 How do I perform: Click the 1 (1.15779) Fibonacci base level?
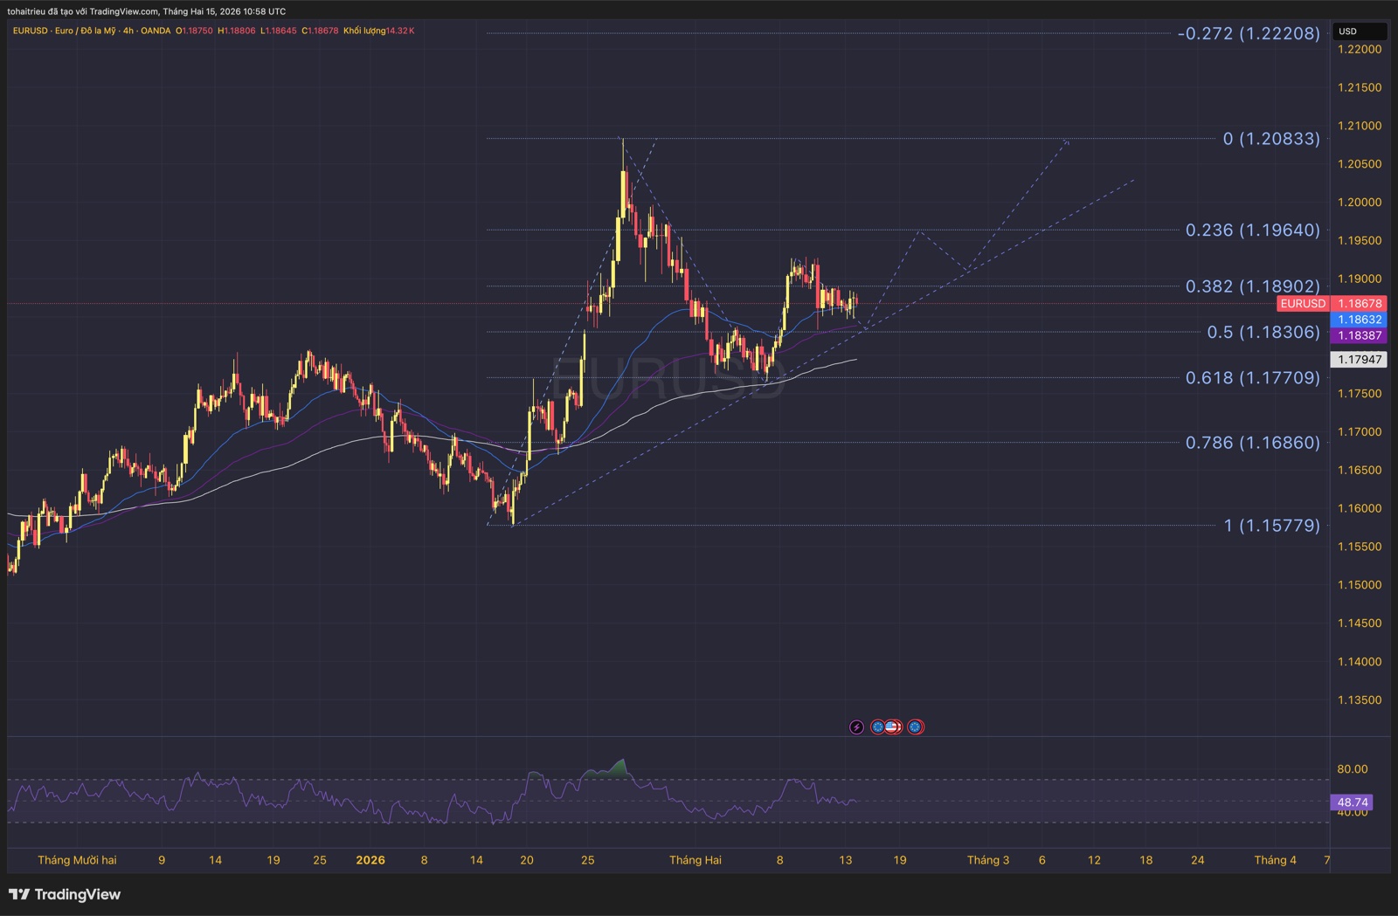1271,526
